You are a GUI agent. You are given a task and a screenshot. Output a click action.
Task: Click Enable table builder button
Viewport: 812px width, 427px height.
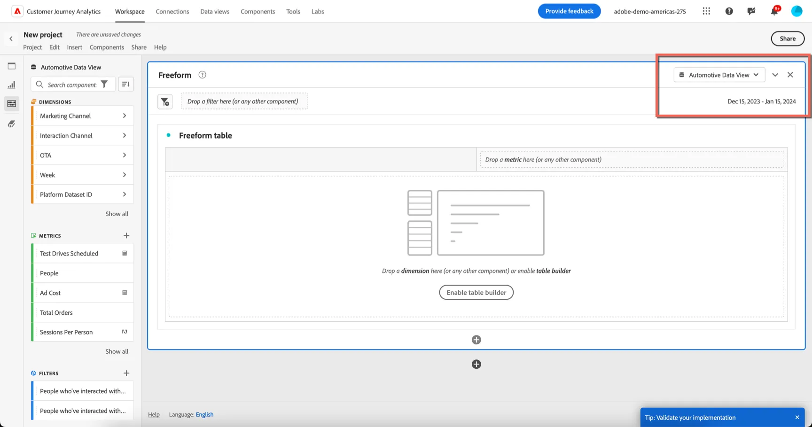coord(476,292)
